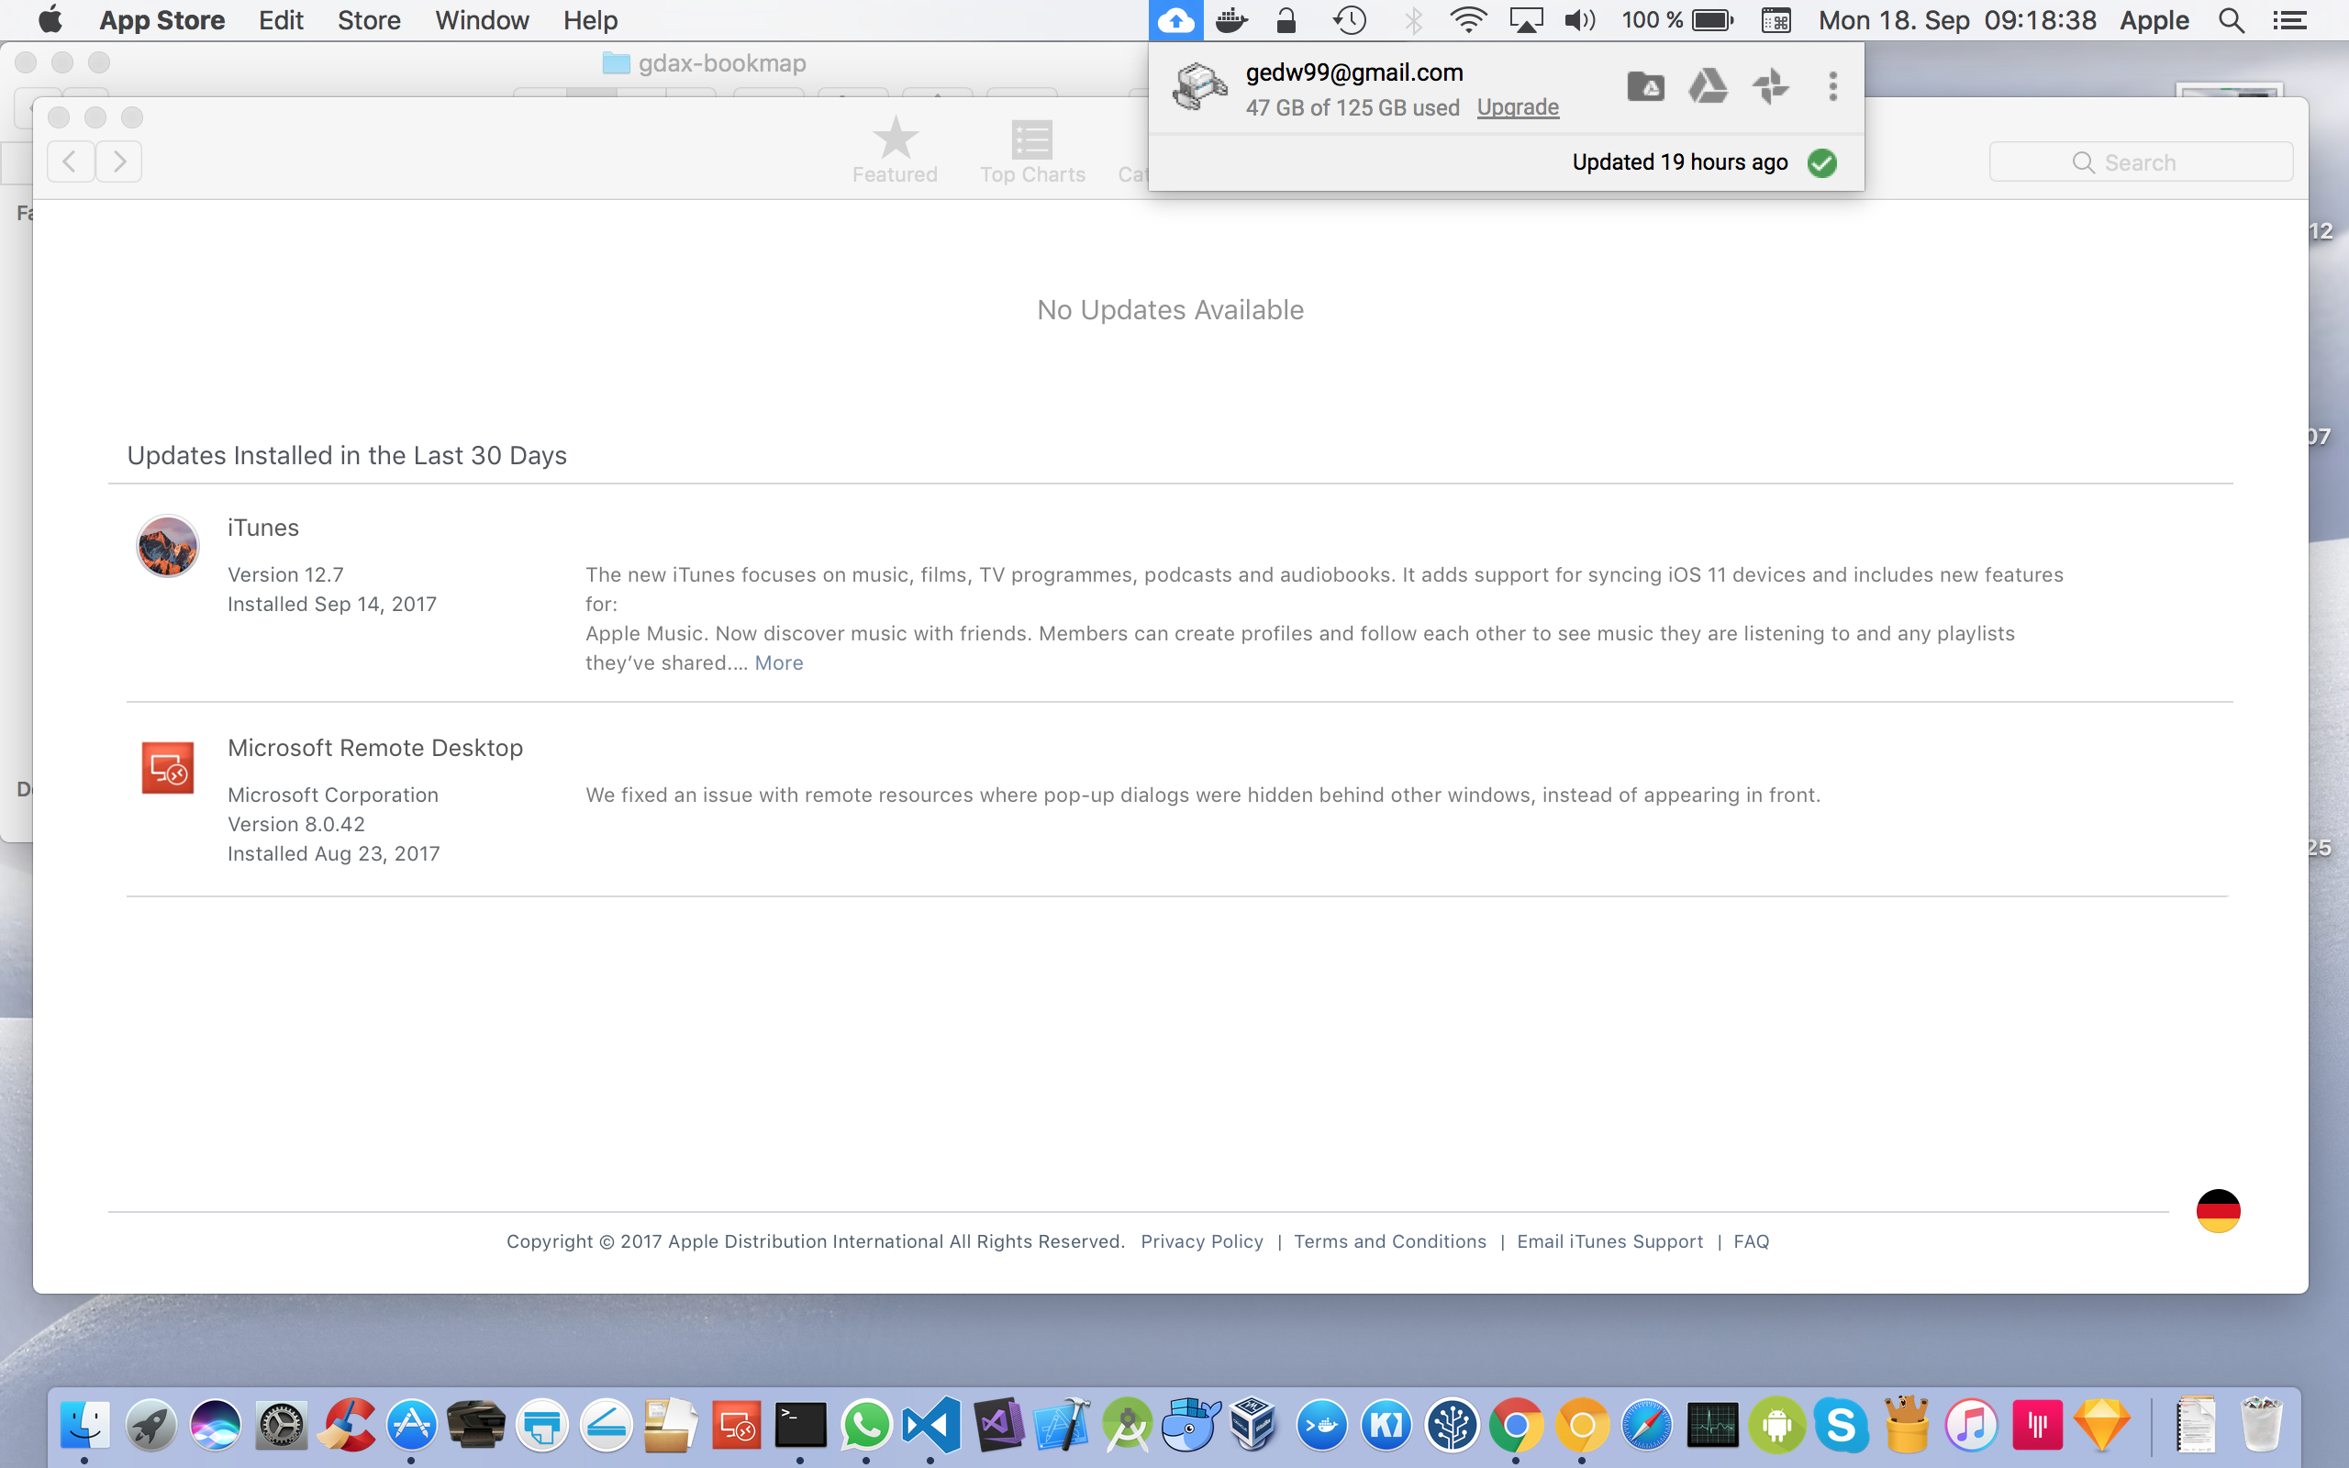Open the Email iTunes Support link
2349x1468 pixels.
tap(1609, 1241)
